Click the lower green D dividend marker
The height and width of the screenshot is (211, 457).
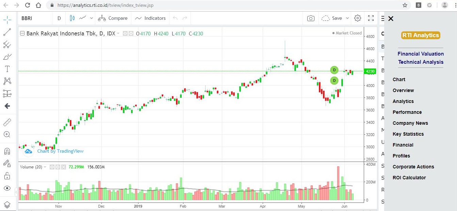pyautogui.click(x=334, y=80)
